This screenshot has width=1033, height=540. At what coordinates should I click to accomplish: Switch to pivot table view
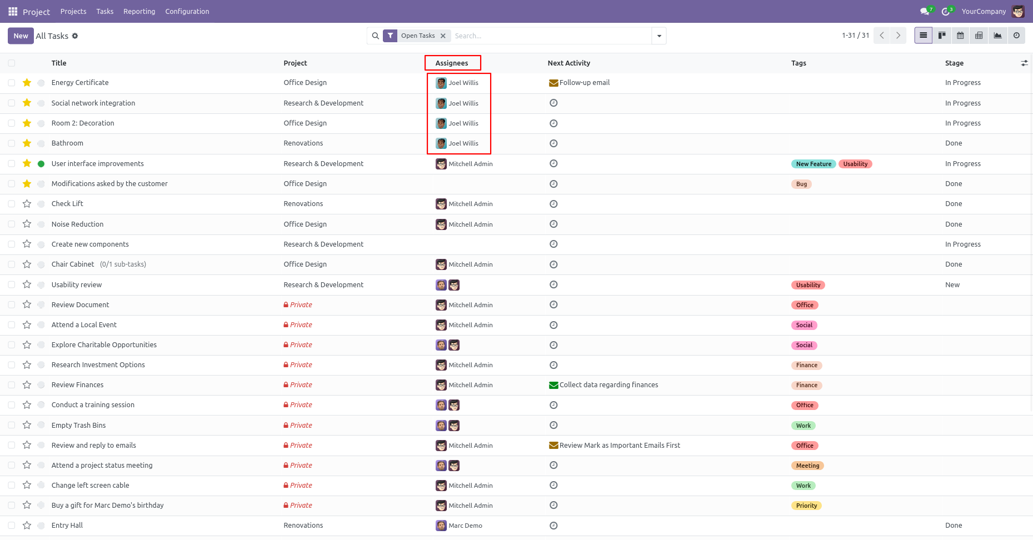pos(979,36)
